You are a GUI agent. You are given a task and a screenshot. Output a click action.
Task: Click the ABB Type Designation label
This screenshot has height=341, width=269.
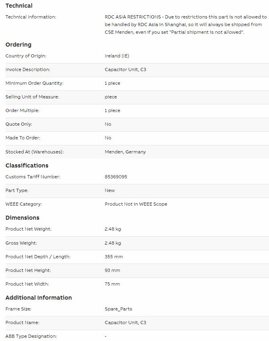[x=31, y=336]
